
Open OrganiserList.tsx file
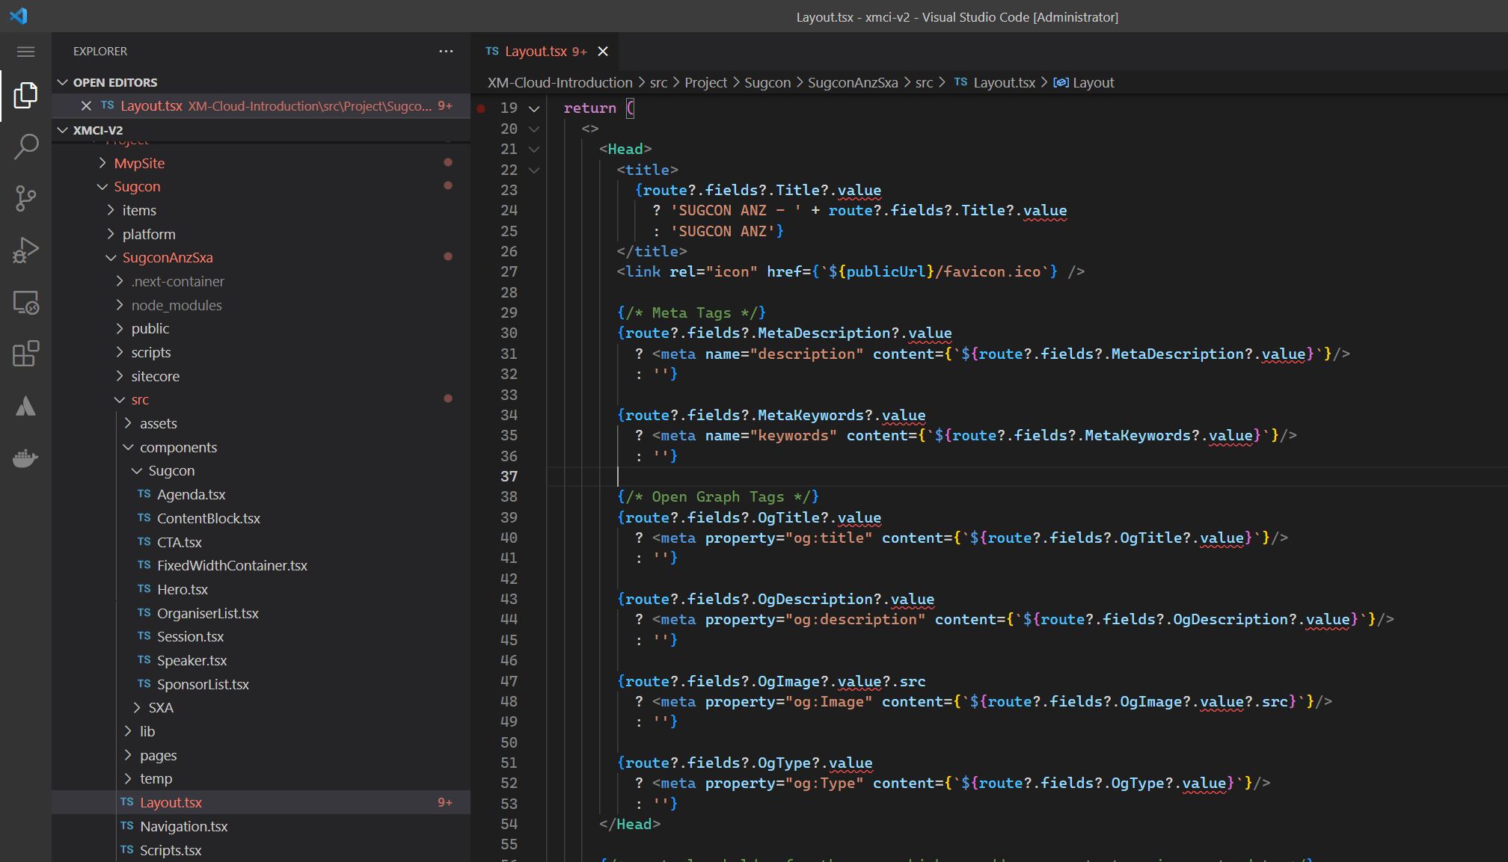208,614
